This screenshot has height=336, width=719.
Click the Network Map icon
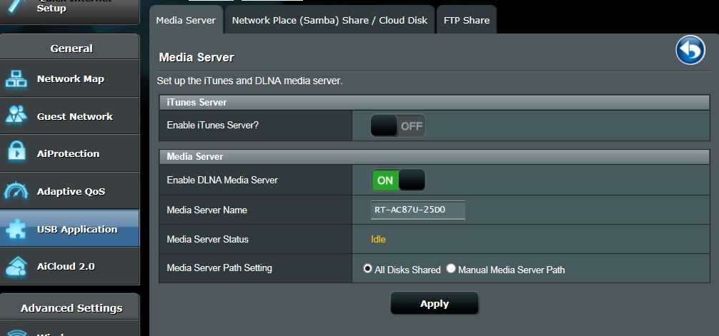tap(16, 79)
